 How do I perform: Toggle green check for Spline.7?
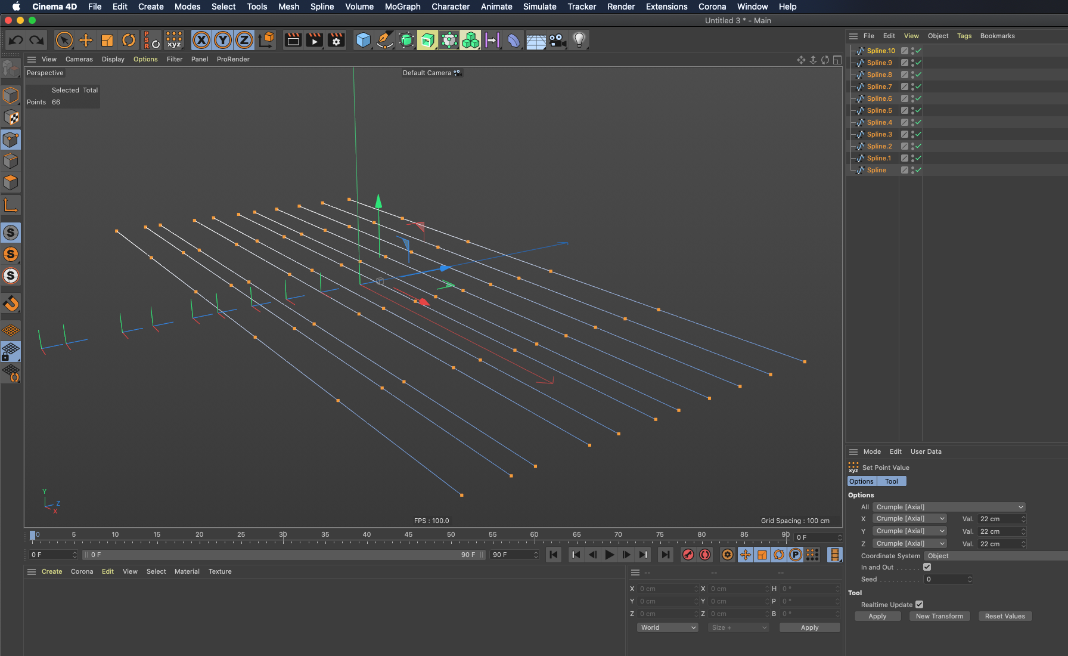click(x=918, y=86)
